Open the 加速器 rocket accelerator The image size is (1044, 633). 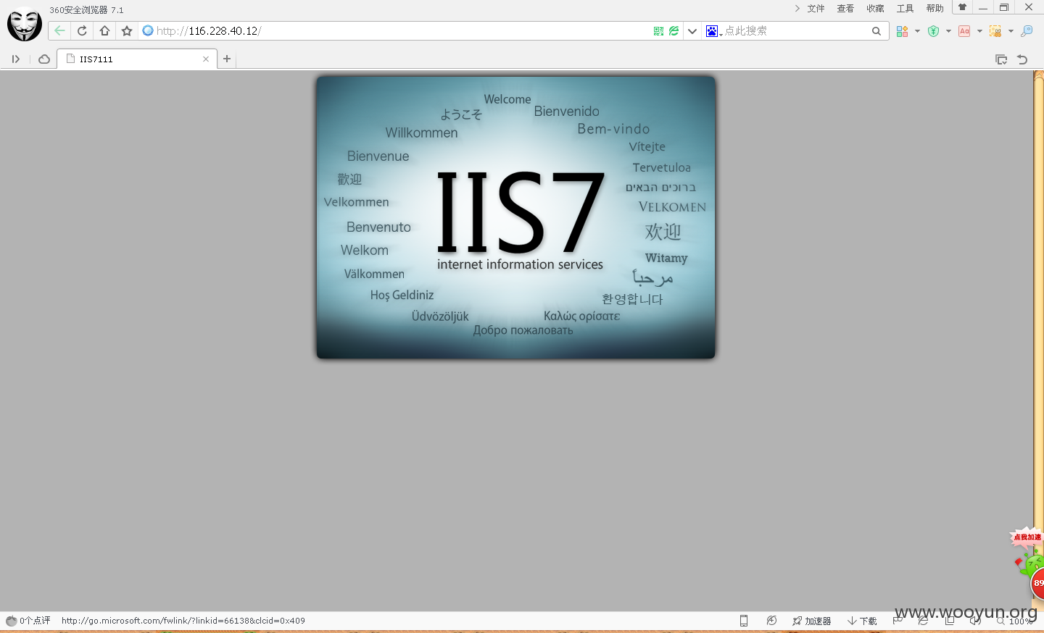[812, 621]
